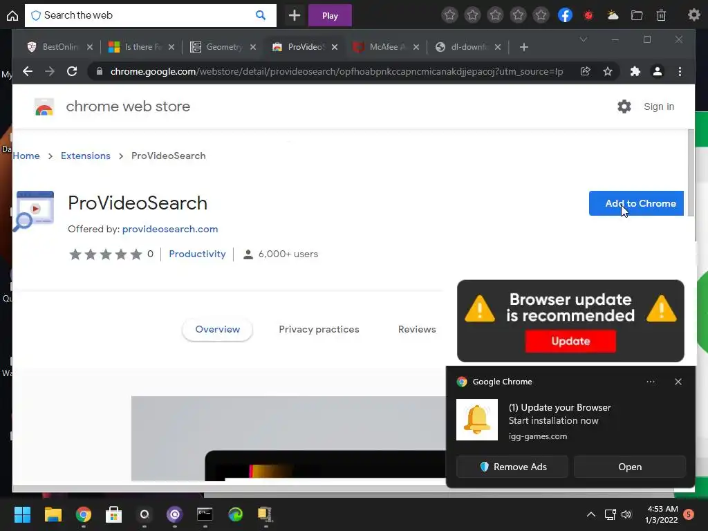Click the red ladybug icon in the top bar
The image size is (708, 531).
point(588,15)
